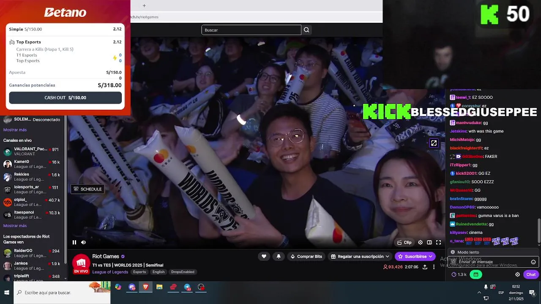Open a new browser tab with plus
Viewport: 541px width, 304px height.
[144, 5]
